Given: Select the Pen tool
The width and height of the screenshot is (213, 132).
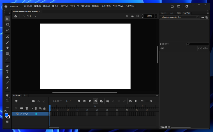Looking at the screenshot, I should (7, 66).
